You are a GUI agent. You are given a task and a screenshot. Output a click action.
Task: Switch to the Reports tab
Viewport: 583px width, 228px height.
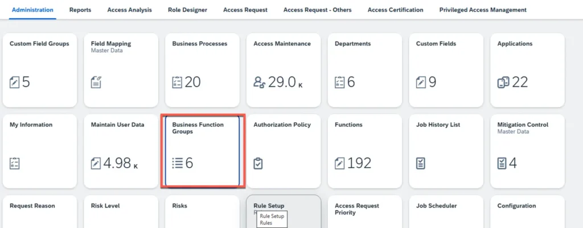point(80,10)
